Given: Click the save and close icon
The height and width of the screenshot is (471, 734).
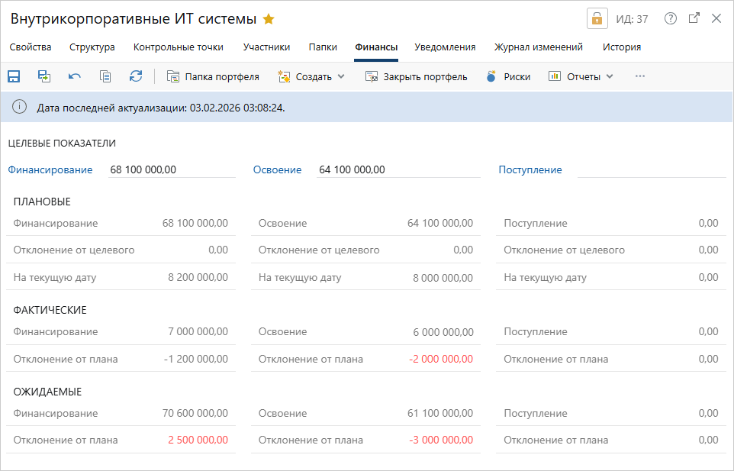Looking at the screenshot, I should [x=44, y=76].
